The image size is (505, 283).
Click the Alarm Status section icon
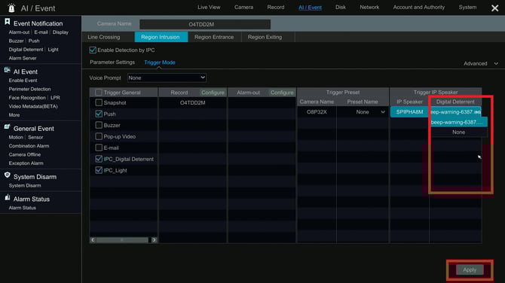pos(7,197)
